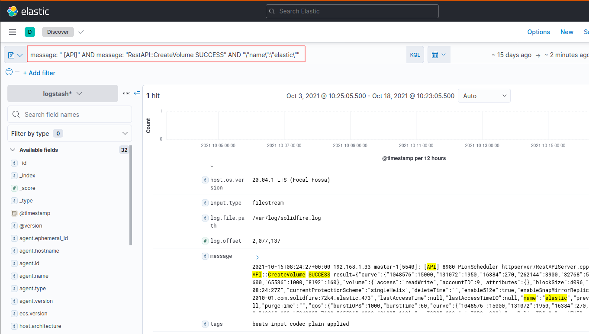Expand the Filter by type dropdown
The width and height of the screenshot is (589, 334).
click(x=70, y=133)
